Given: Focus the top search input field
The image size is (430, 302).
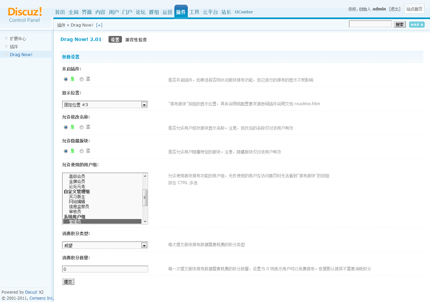Looking at the screenshot, I should click(370, 24).
